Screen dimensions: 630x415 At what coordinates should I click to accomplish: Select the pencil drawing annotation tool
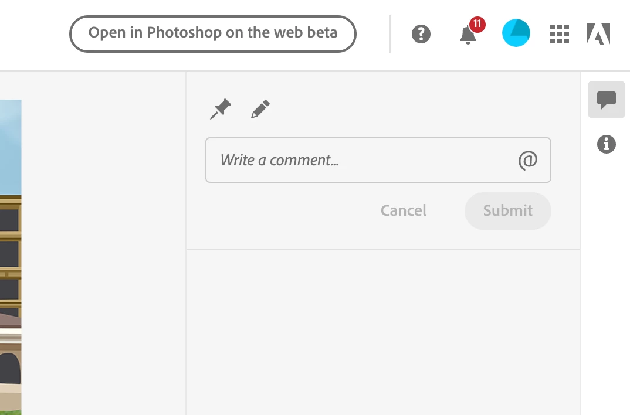260,109
